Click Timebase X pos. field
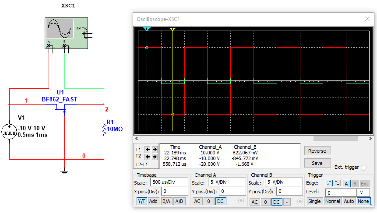This screenshot has width=377, height=213. (175, 192)
